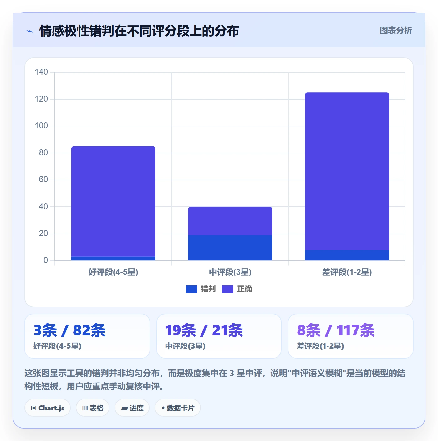
Task: Click the 错判 legend label text
Action: [208, 289]
